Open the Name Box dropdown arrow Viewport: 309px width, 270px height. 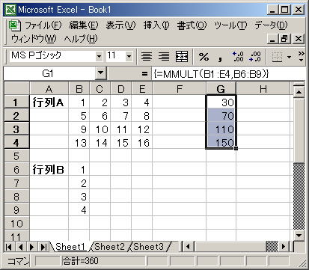click(100, 73)
